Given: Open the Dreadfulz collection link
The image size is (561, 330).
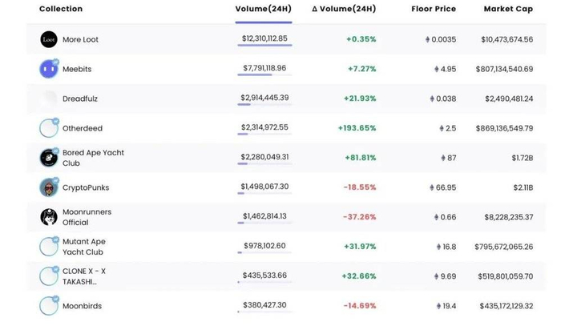Looking at the screenshot, I should (80, 99).
